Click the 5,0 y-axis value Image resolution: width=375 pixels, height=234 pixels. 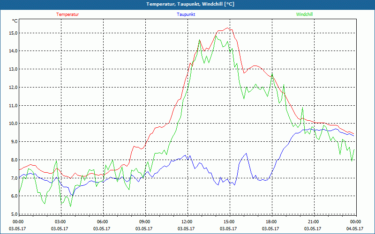pyautogui.click(x=15, y=214)
